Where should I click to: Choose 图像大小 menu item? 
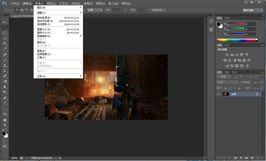click(58, 29)
